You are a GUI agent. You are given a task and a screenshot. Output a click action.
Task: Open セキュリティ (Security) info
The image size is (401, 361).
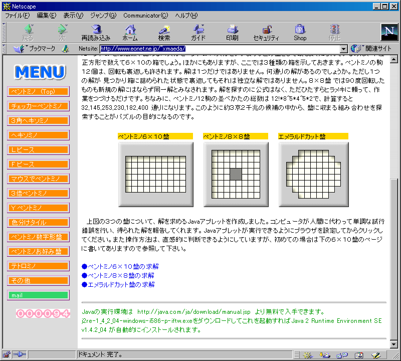click(x=266, y=32)
